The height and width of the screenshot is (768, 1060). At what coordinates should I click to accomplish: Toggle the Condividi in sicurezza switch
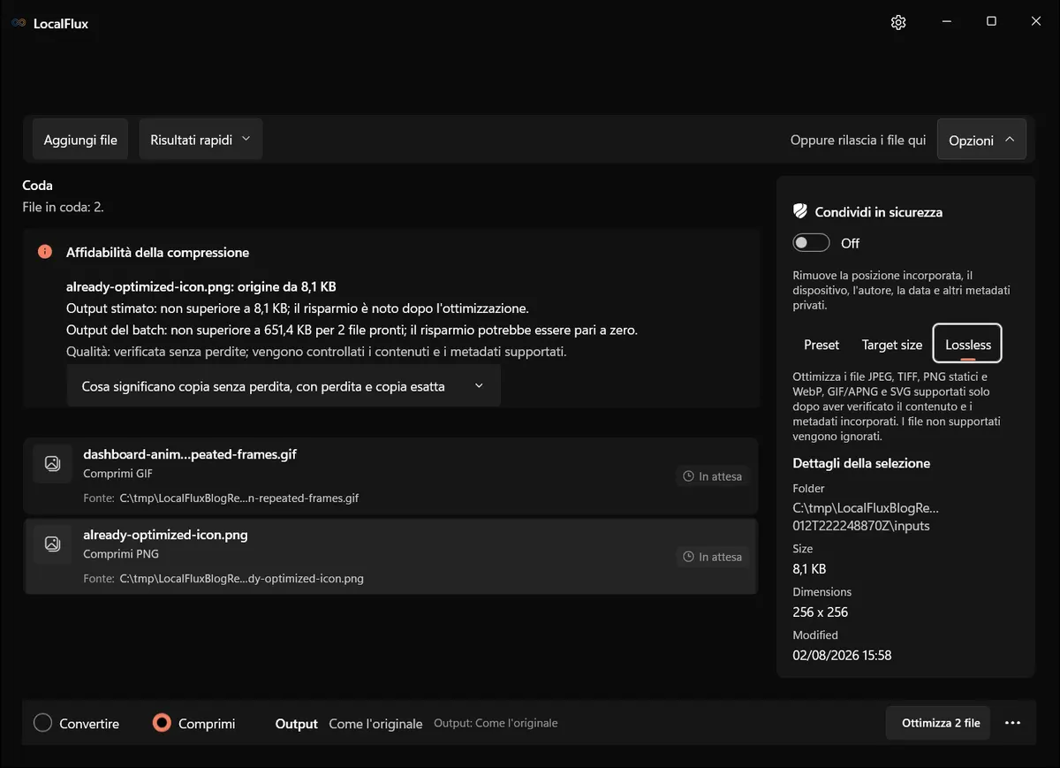point(811,243)
